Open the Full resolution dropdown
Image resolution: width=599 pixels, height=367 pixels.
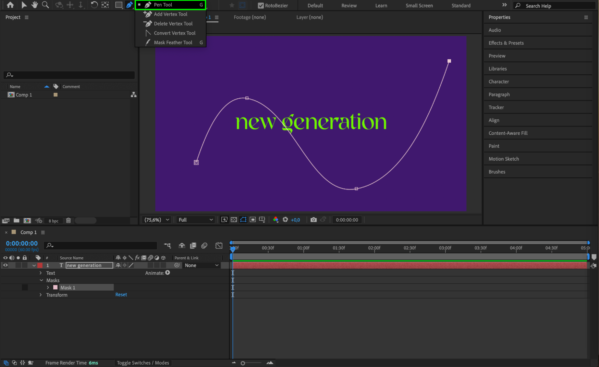tap(195, 220)
